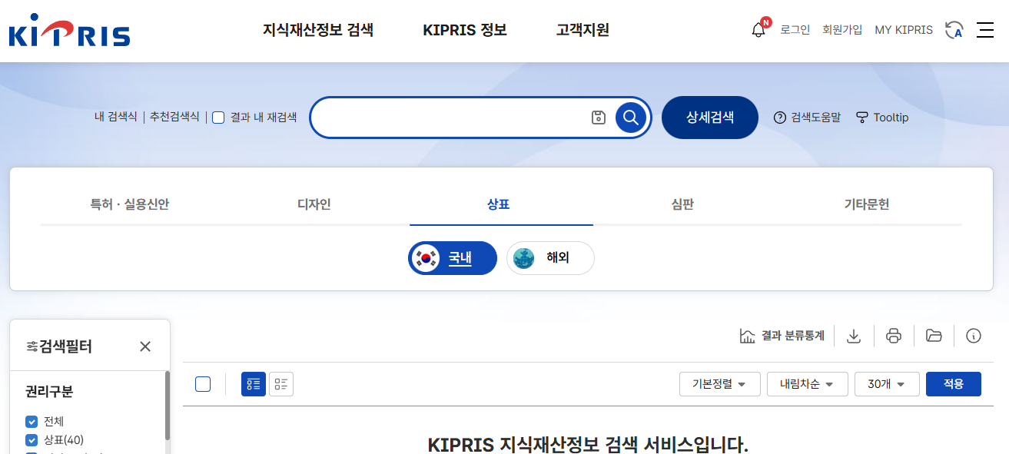Open 내 검색식 link
Screen dimensions: 1009x454
116,117
